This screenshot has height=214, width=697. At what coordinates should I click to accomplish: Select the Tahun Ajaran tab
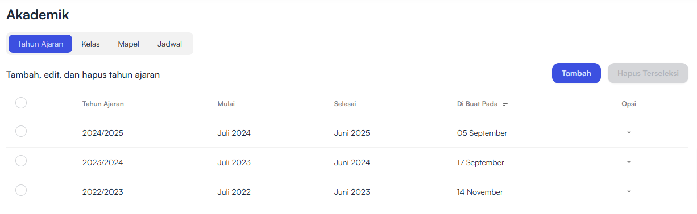point(40,44)
